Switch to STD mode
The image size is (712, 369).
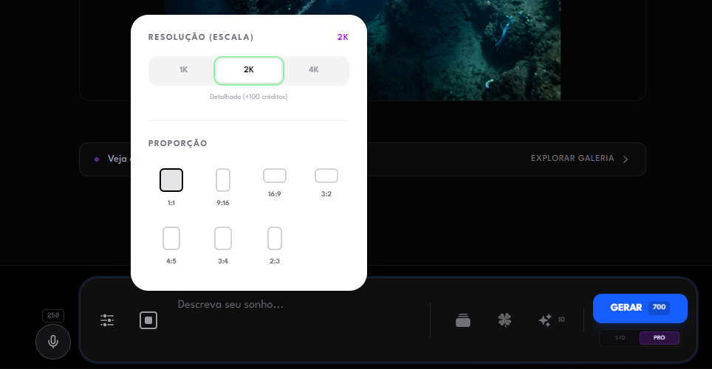click(x=620, y=338)
